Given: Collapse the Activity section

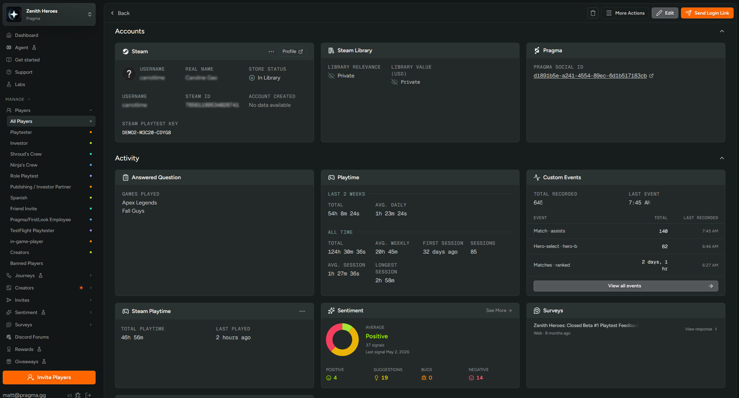Looking at the screenshot, I should 722,158.
